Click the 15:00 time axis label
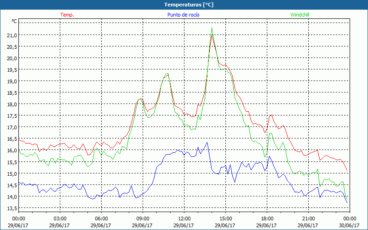The image size is (368, 230). [x=225, y=218]
